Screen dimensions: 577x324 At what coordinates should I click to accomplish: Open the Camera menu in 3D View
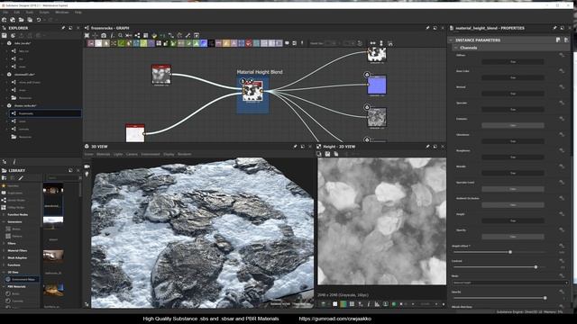click(132, 154)
